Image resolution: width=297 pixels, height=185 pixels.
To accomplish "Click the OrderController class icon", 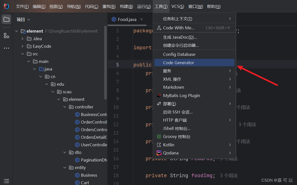I will click(77, 122).
